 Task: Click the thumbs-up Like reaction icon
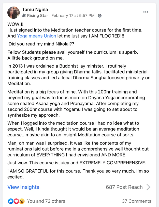10,201
